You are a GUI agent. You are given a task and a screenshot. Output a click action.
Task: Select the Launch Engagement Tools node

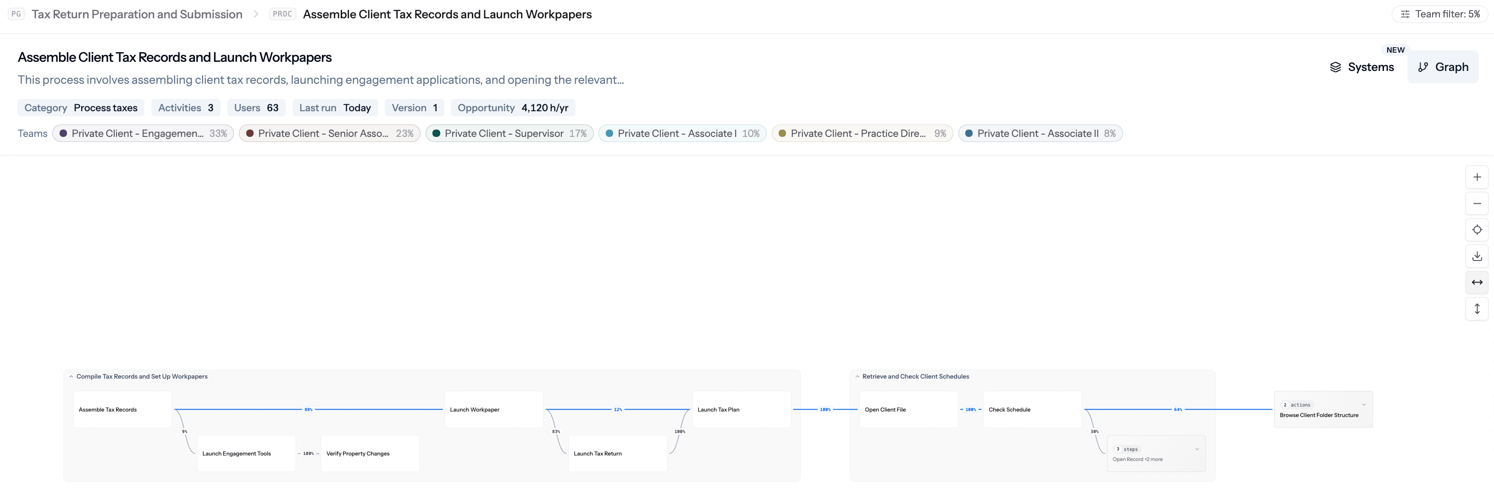pos(247,453)
